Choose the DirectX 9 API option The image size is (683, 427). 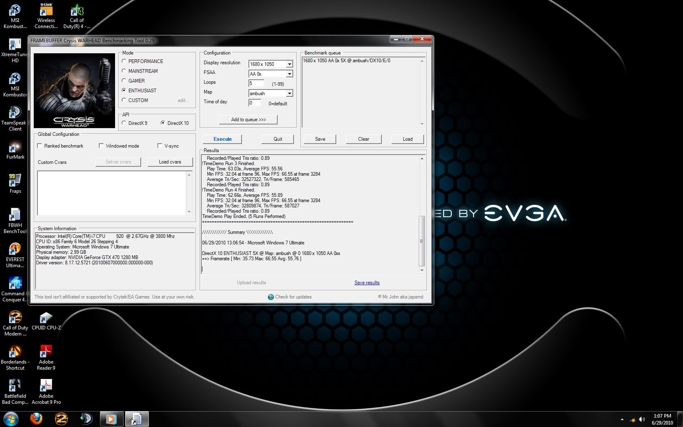click(124, 123)
